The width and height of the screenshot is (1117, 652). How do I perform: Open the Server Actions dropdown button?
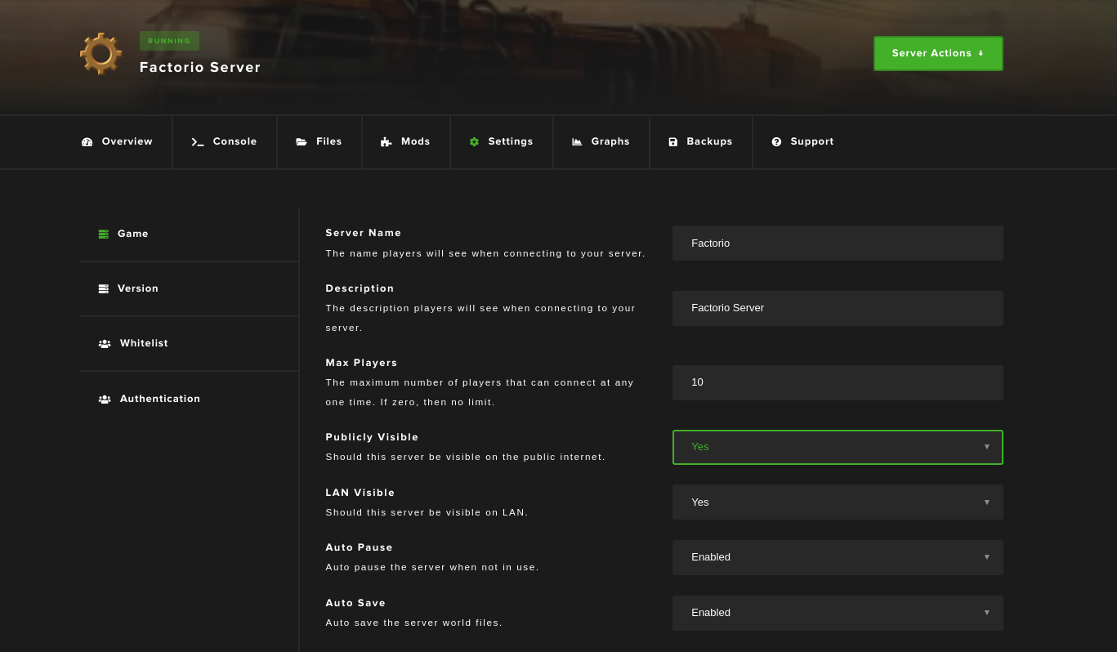tap(938, 53)
